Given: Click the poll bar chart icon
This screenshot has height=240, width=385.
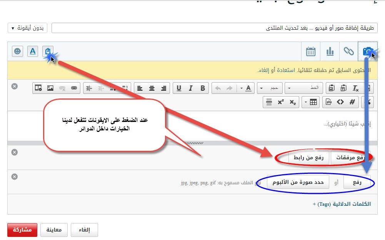Looking at the screenshot, I should (x=330, y=51).
